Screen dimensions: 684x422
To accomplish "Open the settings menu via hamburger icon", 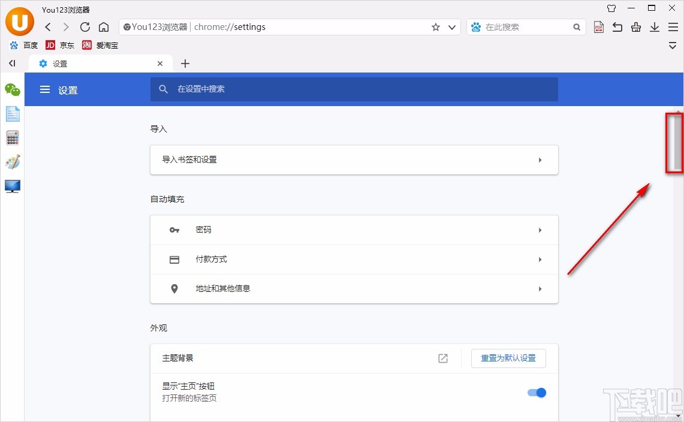I will [x=45, y=89].
